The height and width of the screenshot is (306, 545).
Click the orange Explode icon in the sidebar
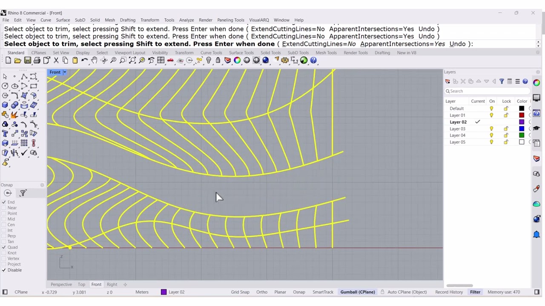(14, 115)
